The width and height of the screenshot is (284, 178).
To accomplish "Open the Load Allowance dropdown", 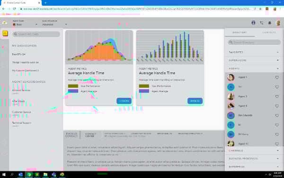I will tap(54, 24).
